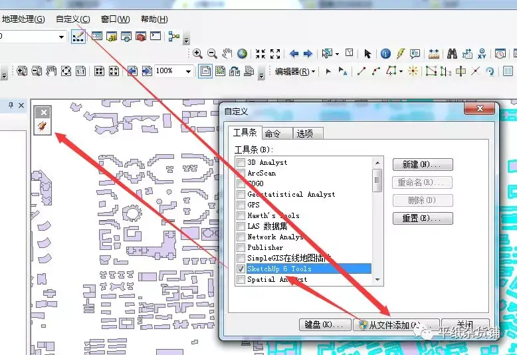Click the Clear Selected Features icon
Viewport: 517px width, 355px height.
point(349,53)
